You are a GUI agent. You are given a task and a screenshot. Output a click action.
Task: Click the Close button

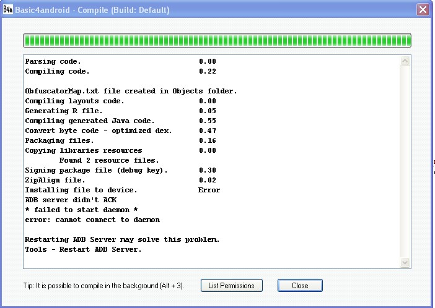(300, 286)
